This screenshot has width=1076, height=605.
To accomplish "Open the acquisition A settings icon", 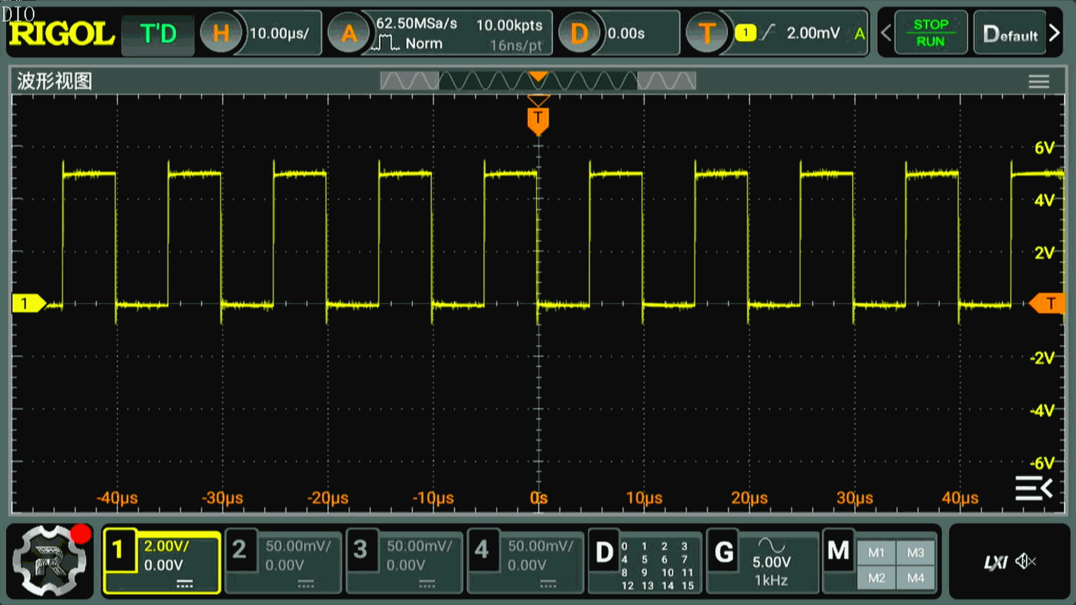I will coord(349,34).
